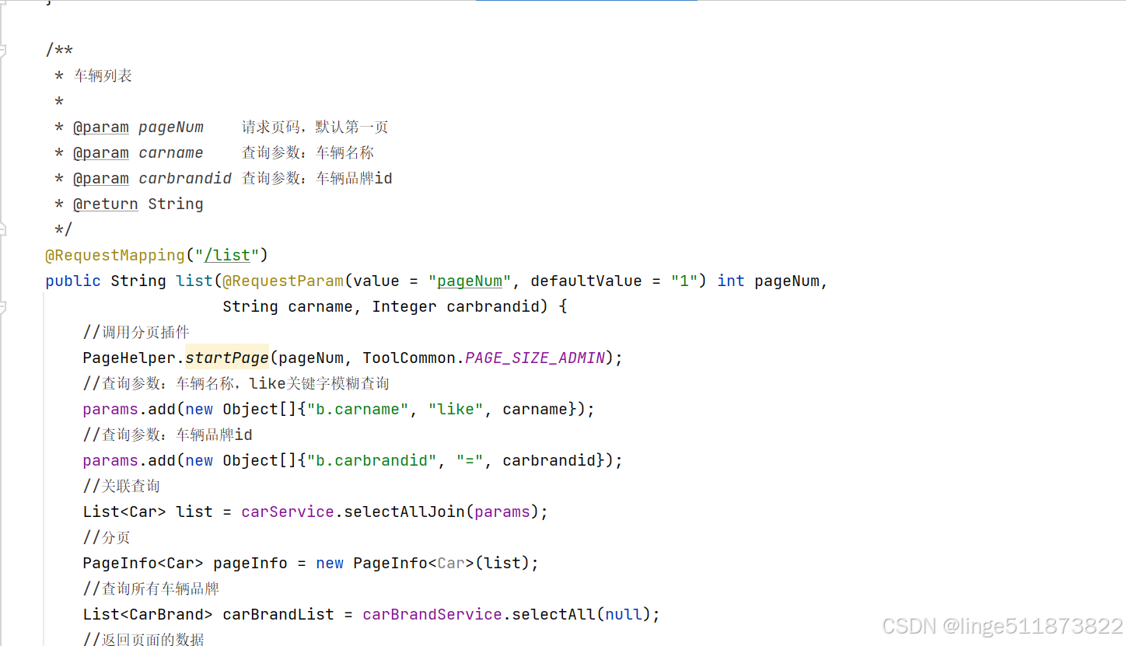Viewport: 1126px width, 646px height.
Task: Click the "b.carname" string literal
Action: tap(358, 409)
